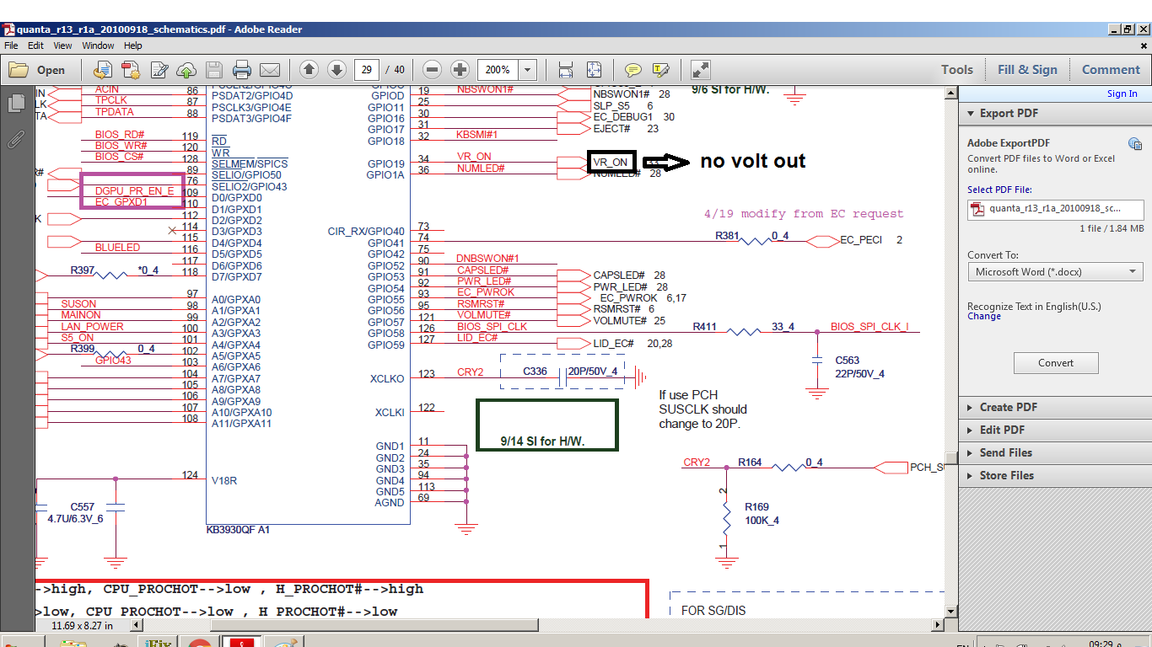The image size is (1152, 647).
Task: Toggle the Fill & Sign pane
Action: point(1027,70)
